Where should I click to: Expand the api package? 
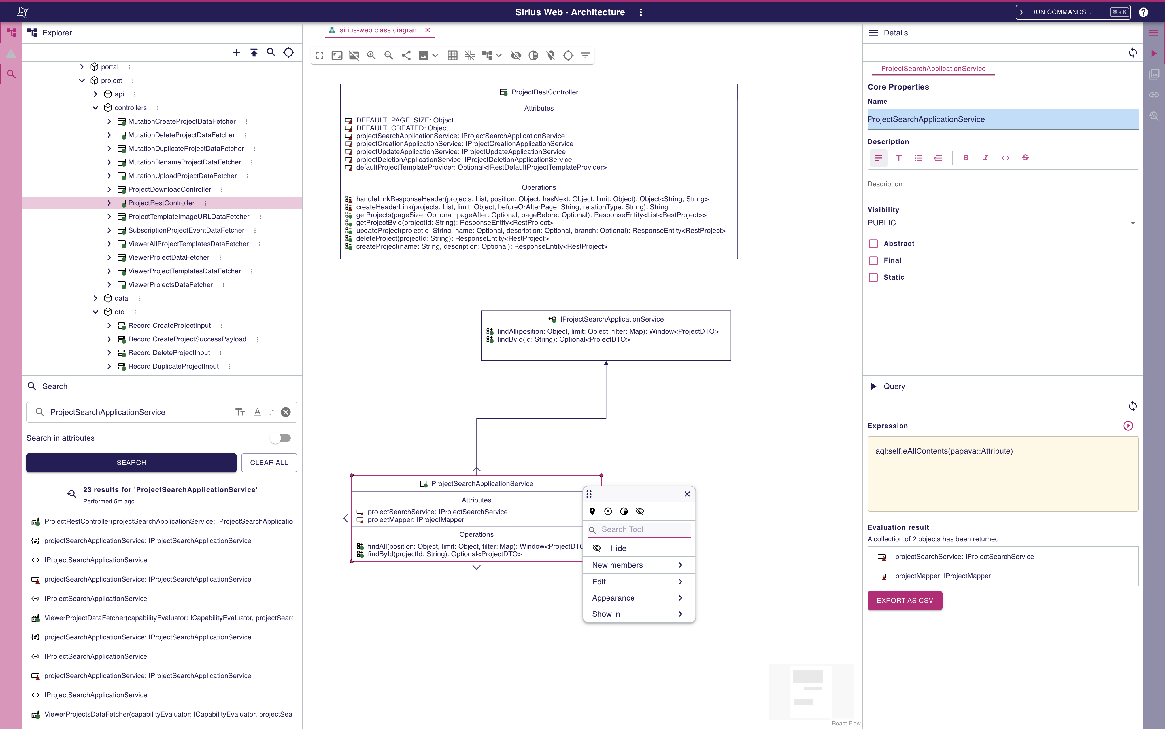click(x=95, y=94)
